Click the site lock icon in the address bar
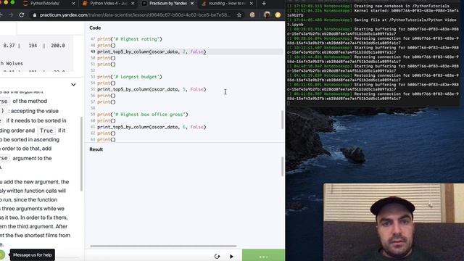464x261 pixels. pos(35,15)
